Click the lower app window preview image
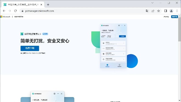 47,97
